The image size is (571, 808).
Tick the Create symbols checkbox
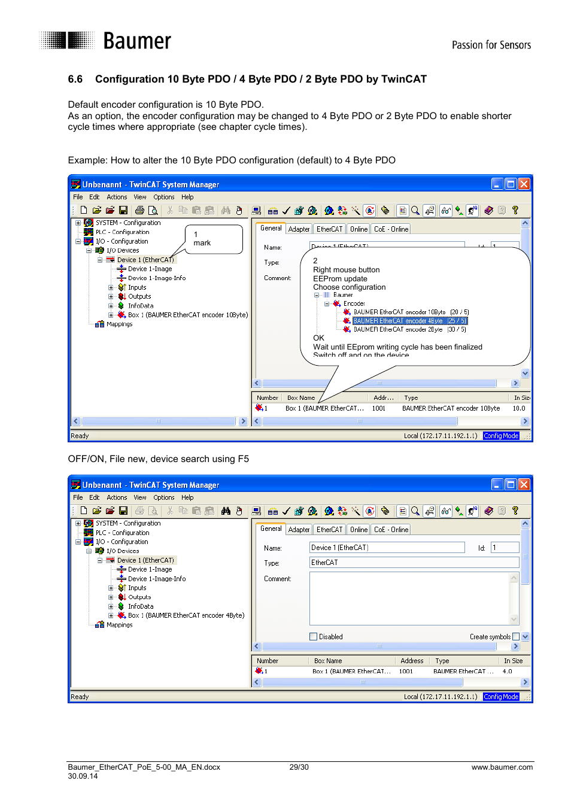point(516,636)
